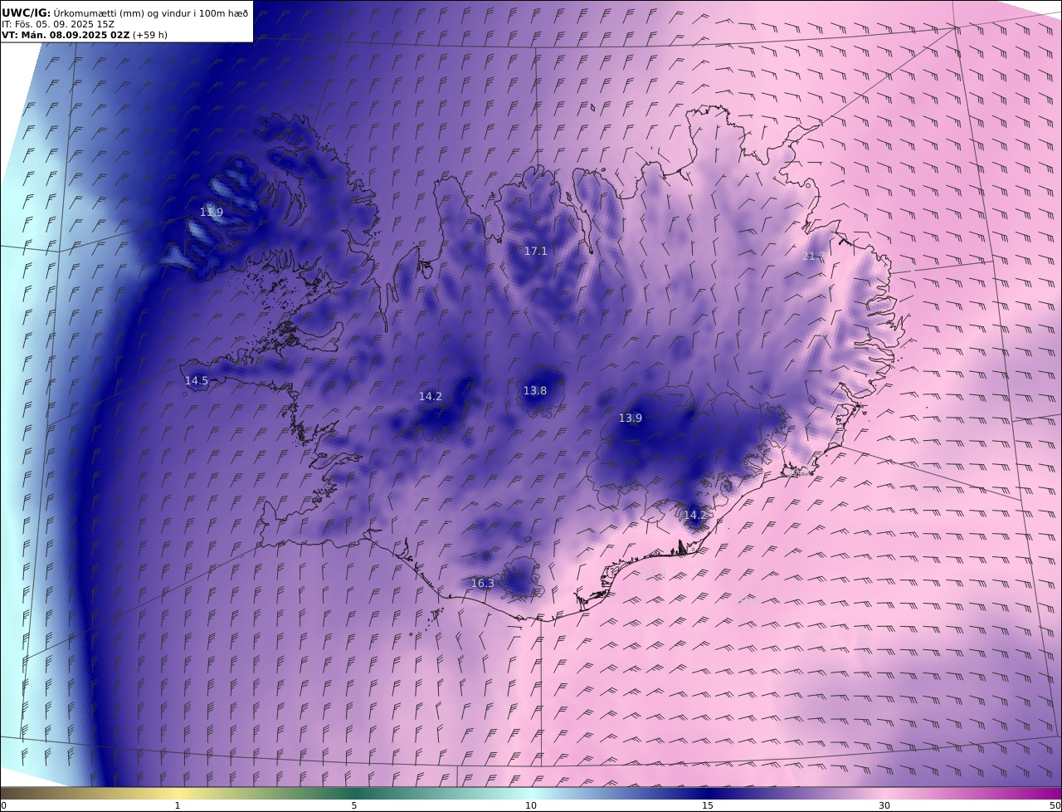1062x812 pixels.
Task: Click the 14.2 value near the southeast coast
Action: 694,515
